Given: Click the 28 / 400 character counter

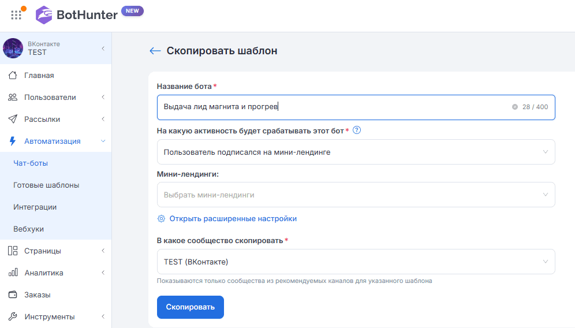Looking at the screenshot, I should click(535, 107).
